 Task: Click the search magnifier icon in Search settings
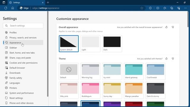[x=7, y=26]
